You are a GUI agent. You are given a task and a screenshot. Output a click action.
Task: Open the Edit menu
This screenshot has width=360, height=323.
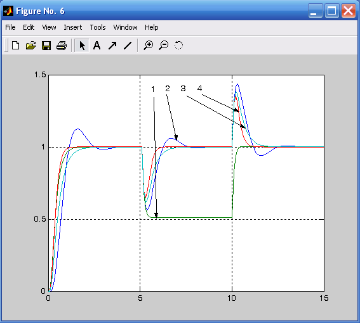(x=29, y=27)
